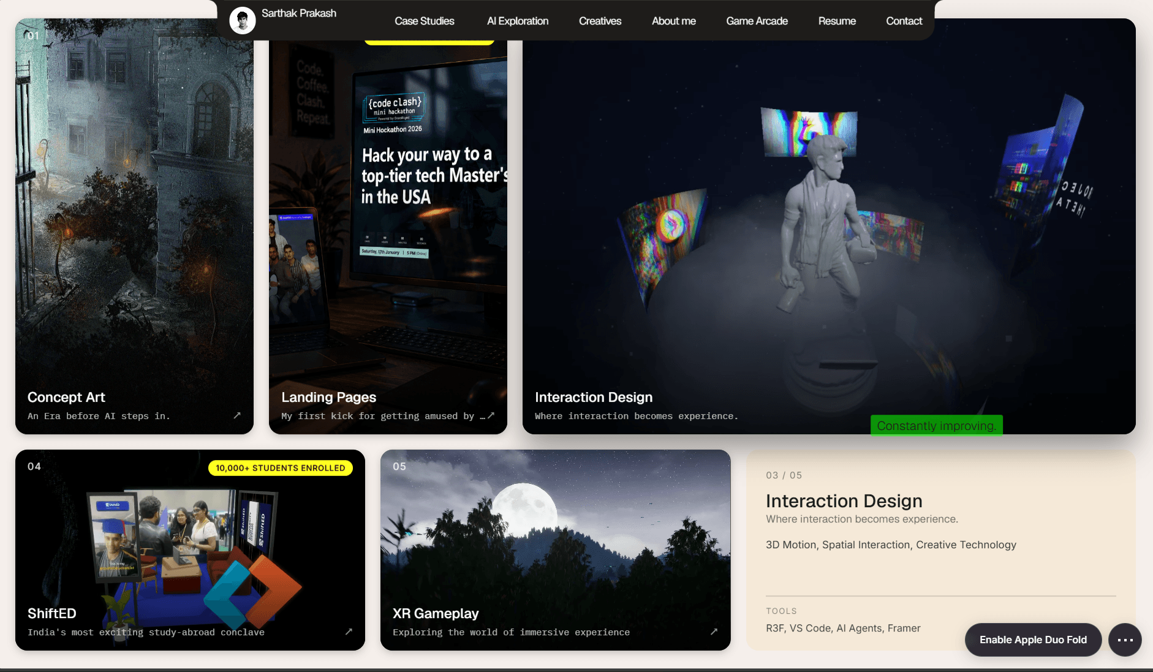Viewport: 1153px width, 672px height.
Task: Click the ShiftED card title
Action: [52, 613]
